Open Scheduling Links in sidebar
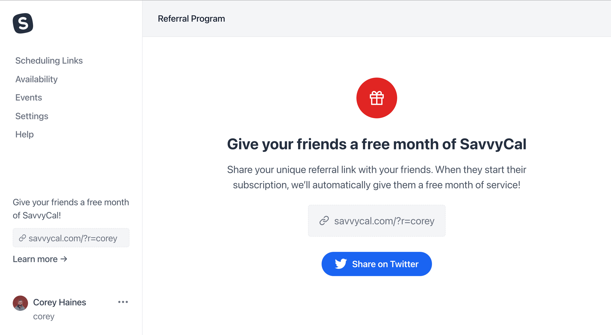Image resolution: width=611 pixels, height=335 pixels. coord(49,61)
